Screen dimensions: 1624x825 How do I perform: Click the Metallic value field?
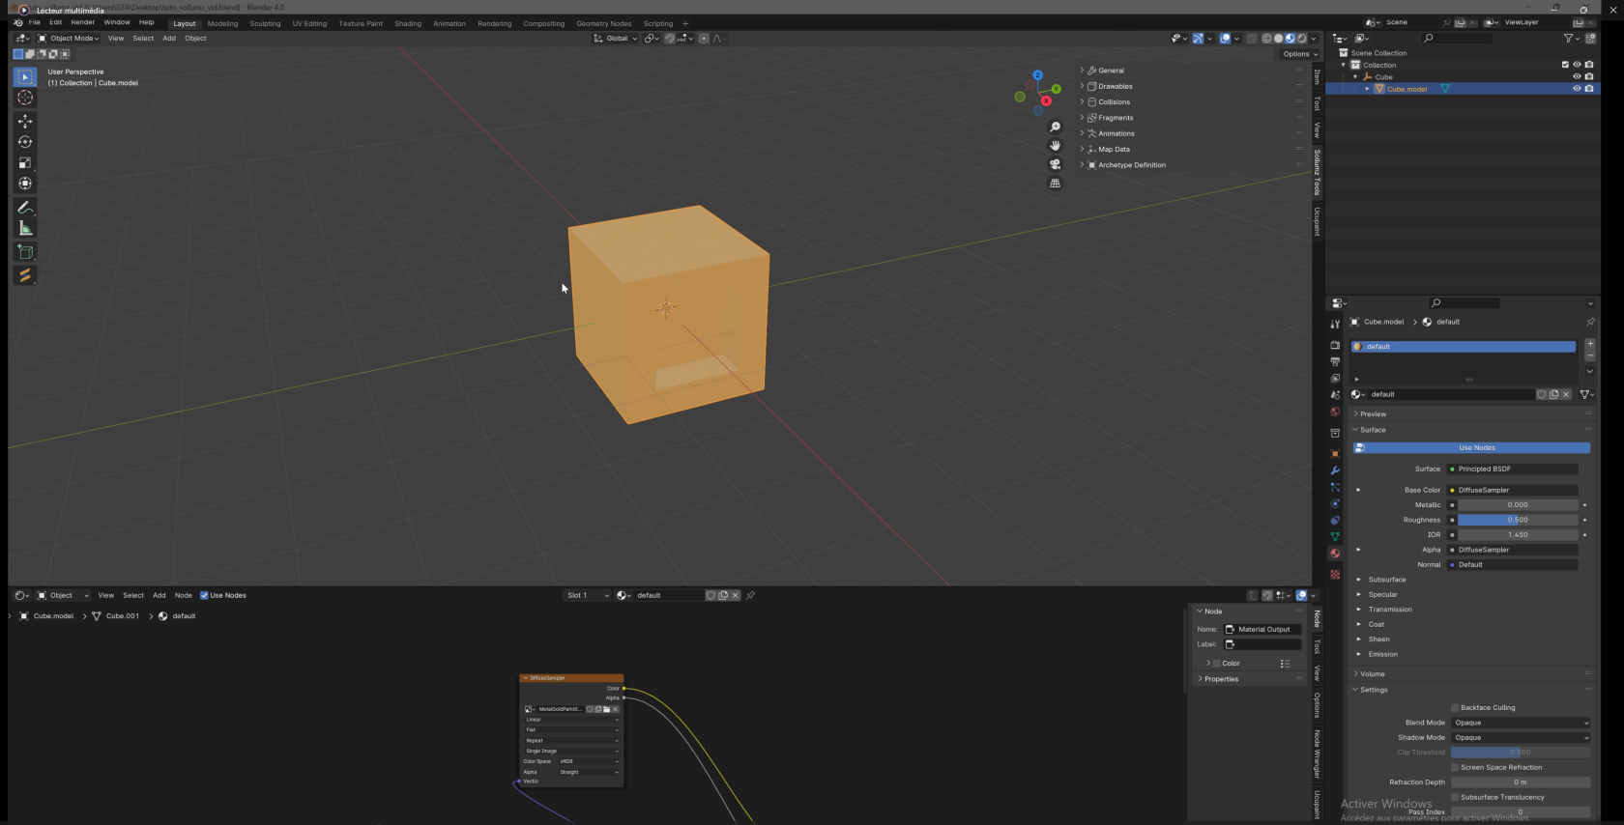1518,505
